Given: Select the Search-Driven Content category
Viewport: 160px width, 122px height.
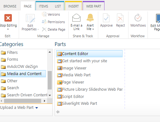Looking at the screenshot, I should pos(24,95).
